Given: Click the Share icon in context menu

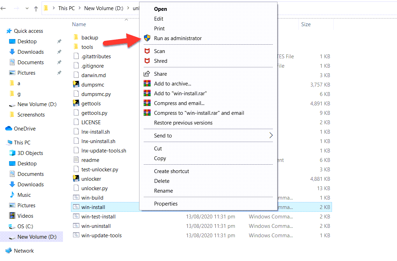Looking at the screenshot, I should coord(147,74).
